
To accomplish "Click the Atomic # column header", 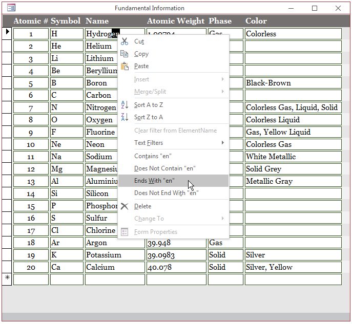I will point(31,21).
